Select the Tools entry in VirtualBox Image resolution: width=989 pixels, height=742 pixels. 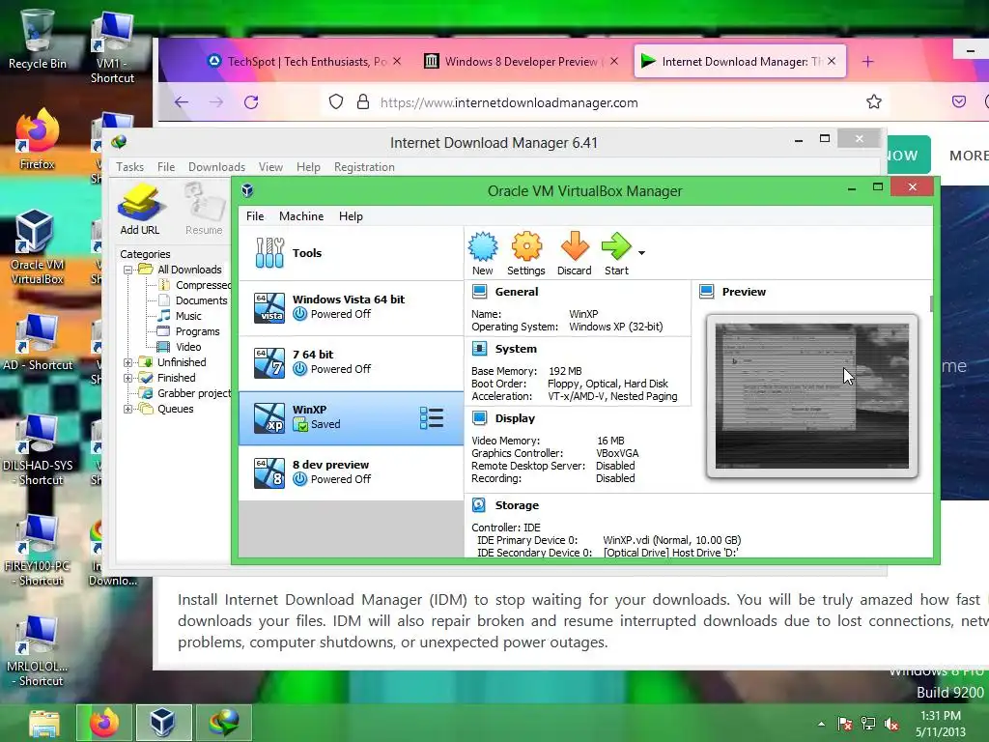pos(352,253)
